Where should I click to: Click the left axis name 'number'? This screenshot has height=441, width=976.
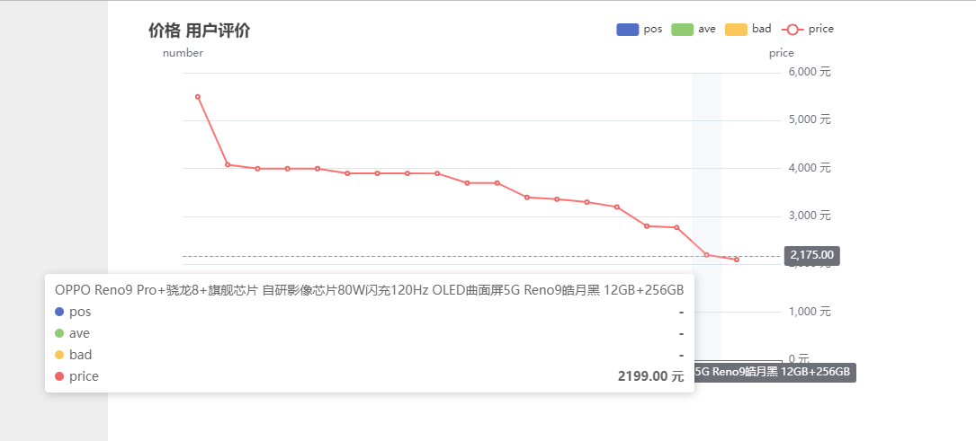(183, 53)
